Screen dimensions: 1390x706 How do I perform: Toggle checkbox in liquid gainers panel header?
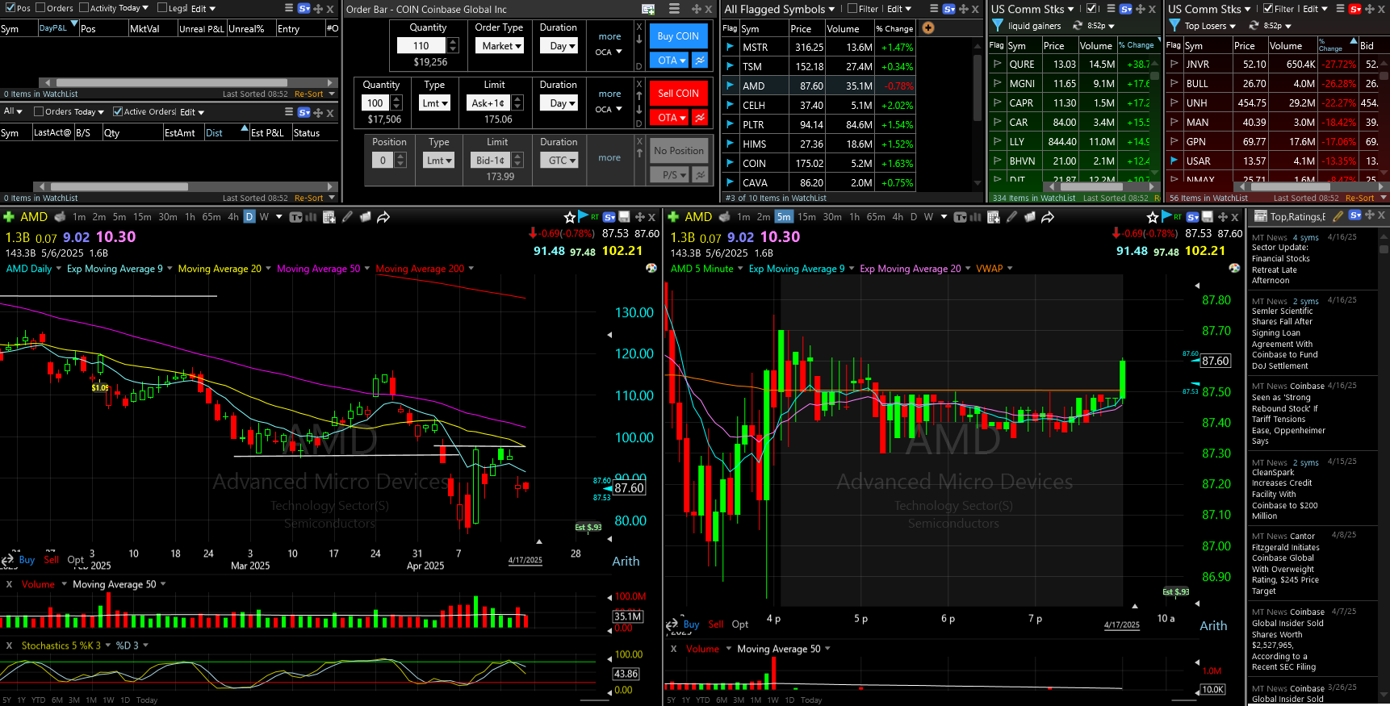click(1092, 9)
